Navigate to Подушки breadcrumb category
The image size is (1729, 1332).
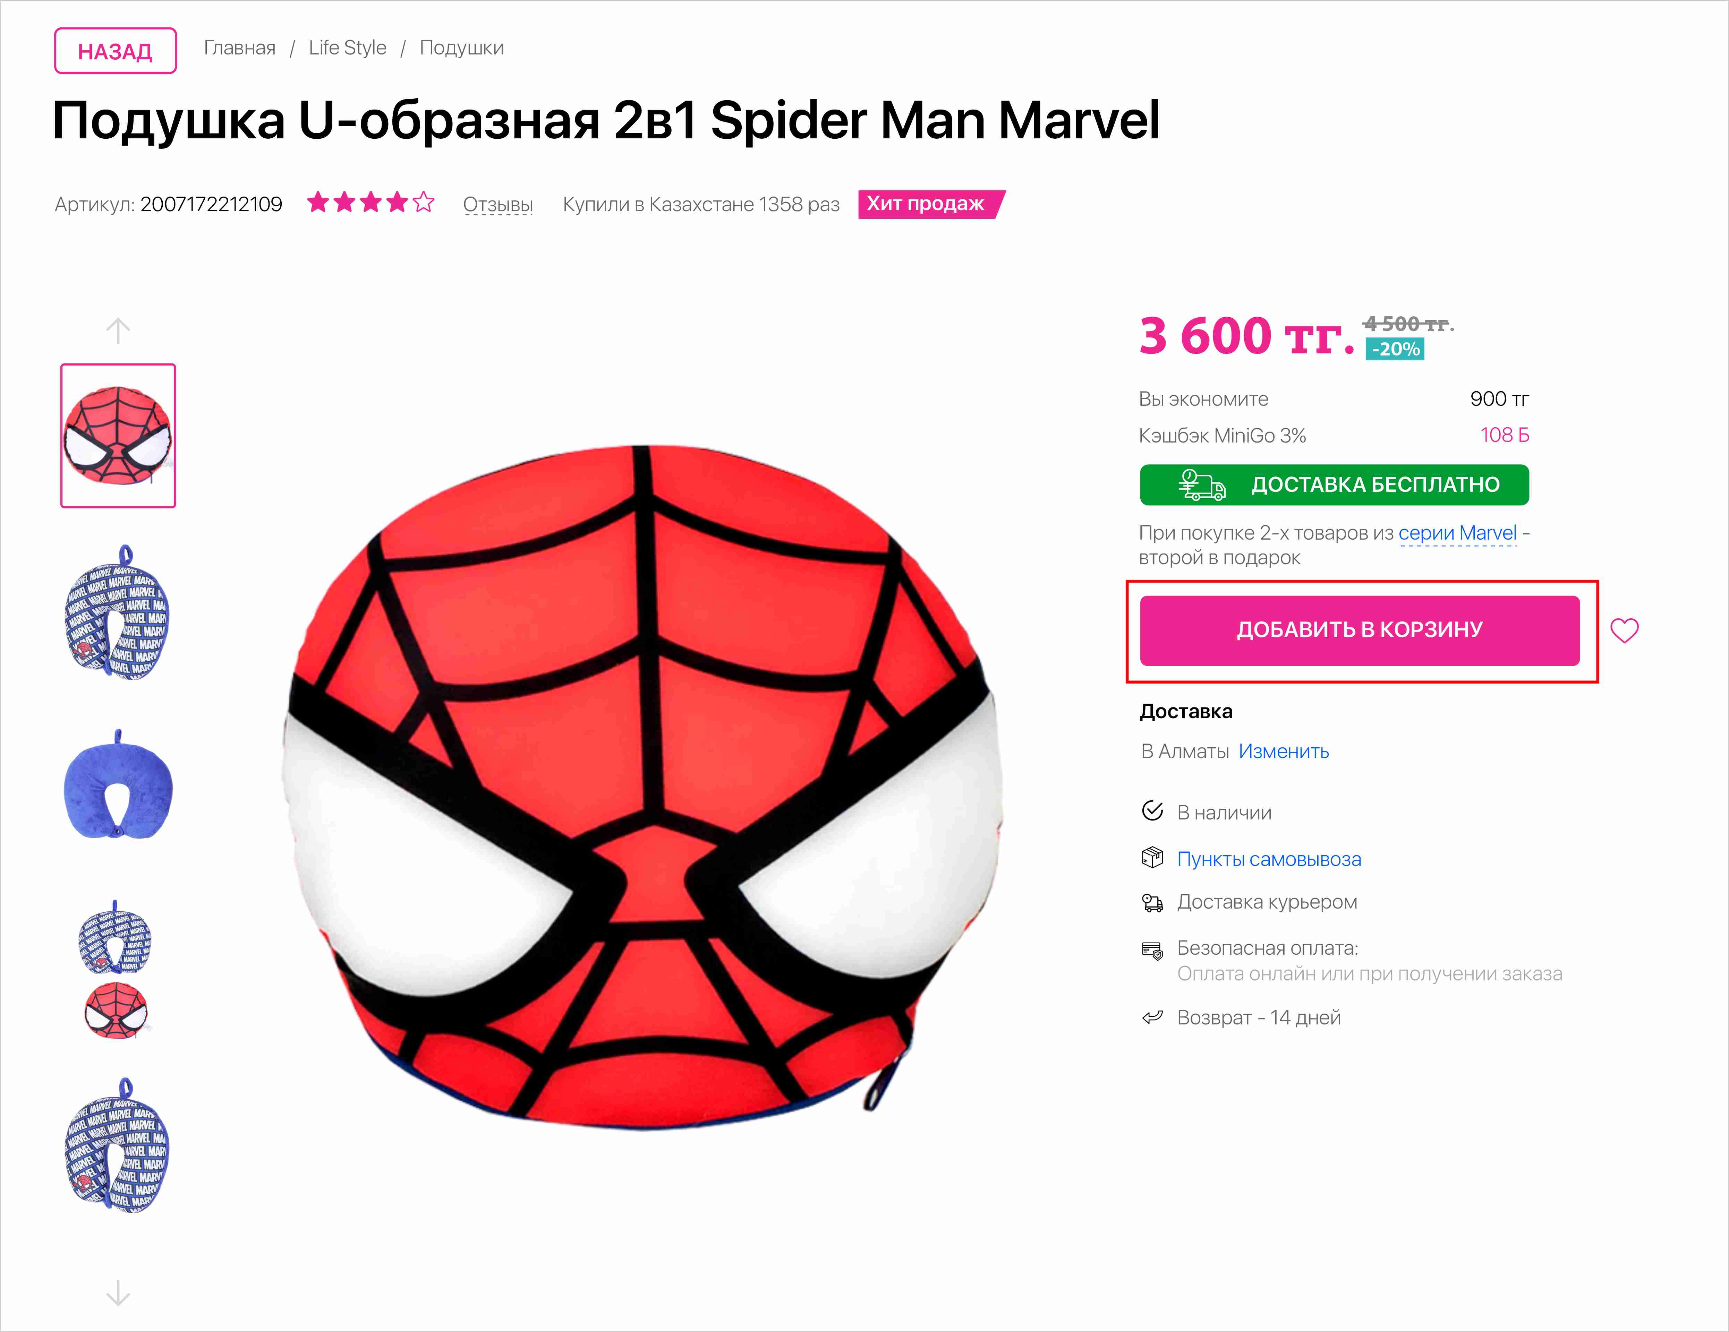click(x=461, y=48)
